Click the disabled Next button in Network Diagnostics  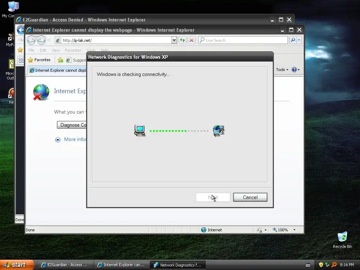tap(213, 197)
